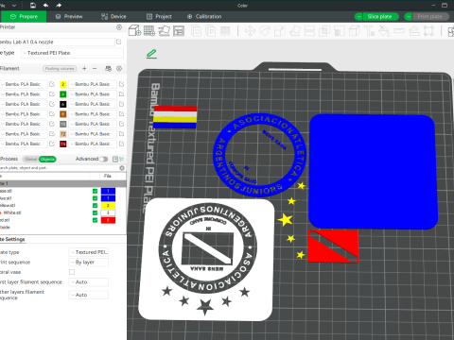Select the Rotate tool

pyautogui.click(x=265, y=31)
